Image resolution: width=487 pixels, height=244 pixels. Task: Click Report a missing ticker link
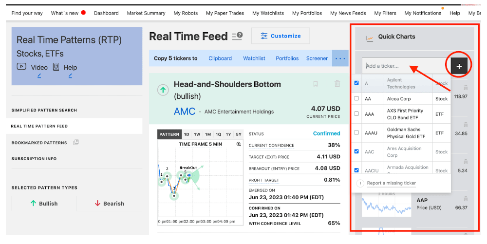[392, 183]
